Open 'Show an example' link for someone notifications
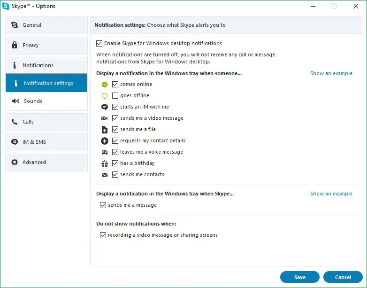The height and width of the screenshot is (288, 367). click(331, 73)
